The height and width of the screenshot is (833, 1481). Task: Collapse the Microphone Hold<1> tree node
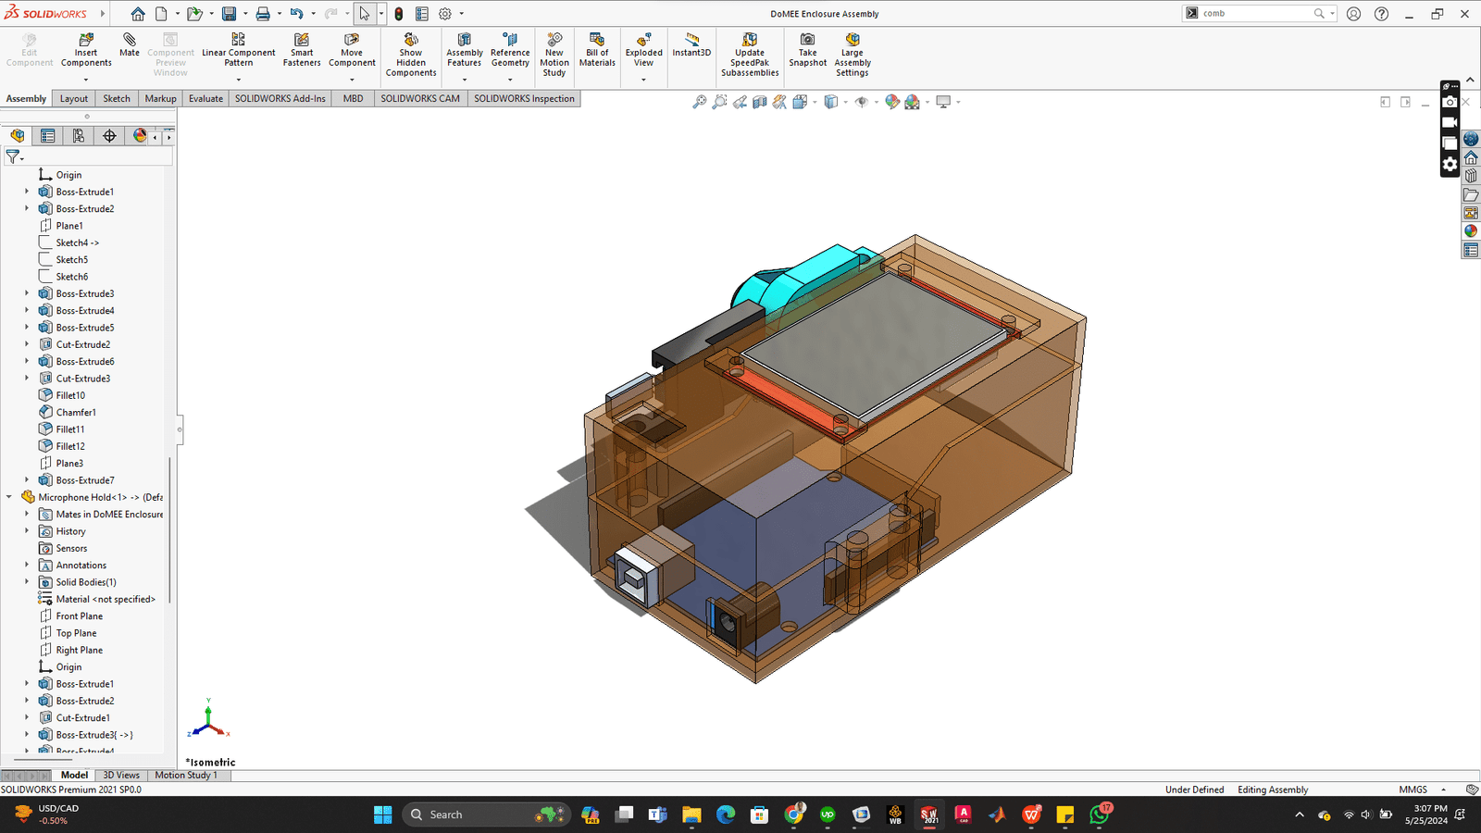[x=9, y=497]
